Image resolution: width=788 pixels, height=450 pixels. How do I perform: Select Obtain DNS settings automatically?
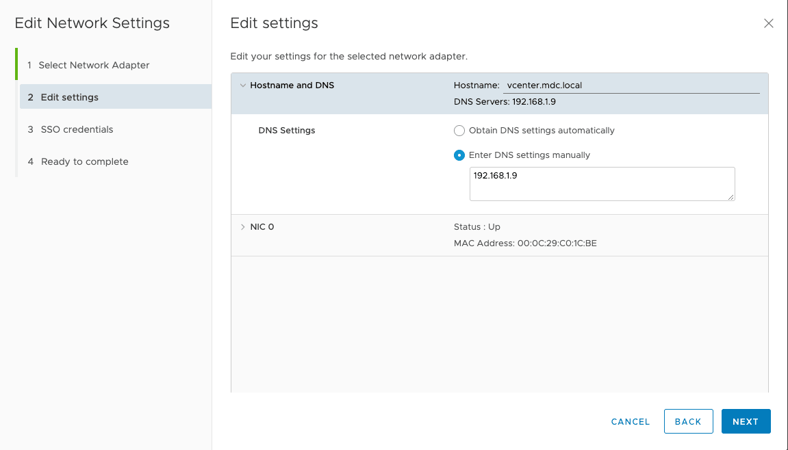coord(459,131)
